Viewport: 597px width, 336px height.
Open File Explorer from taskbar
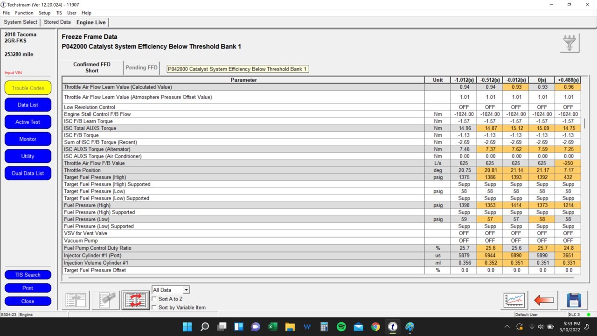[290, 327]
